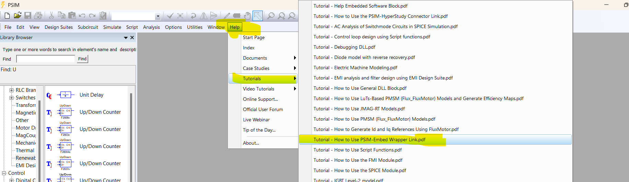
Task: Select Magnetic Elements tree item
Action: tap(26, 113)
